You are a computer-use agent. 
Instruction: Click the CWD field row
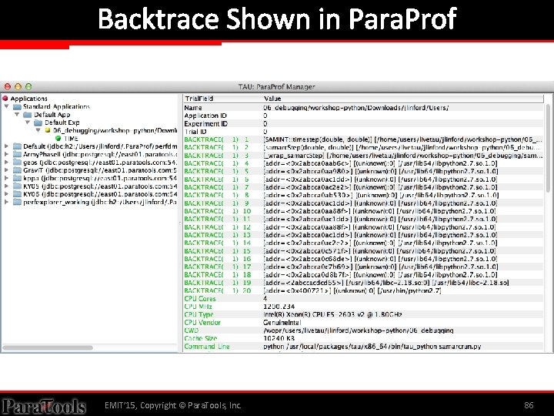(363, 330)
